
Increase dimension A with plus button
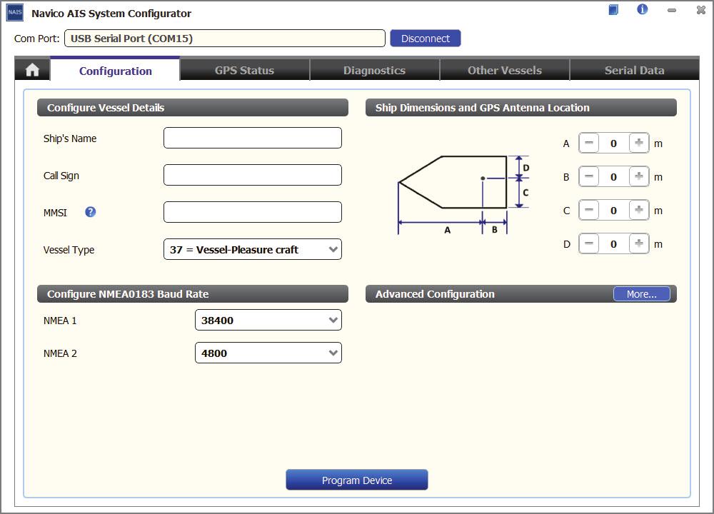click(639, 143)
